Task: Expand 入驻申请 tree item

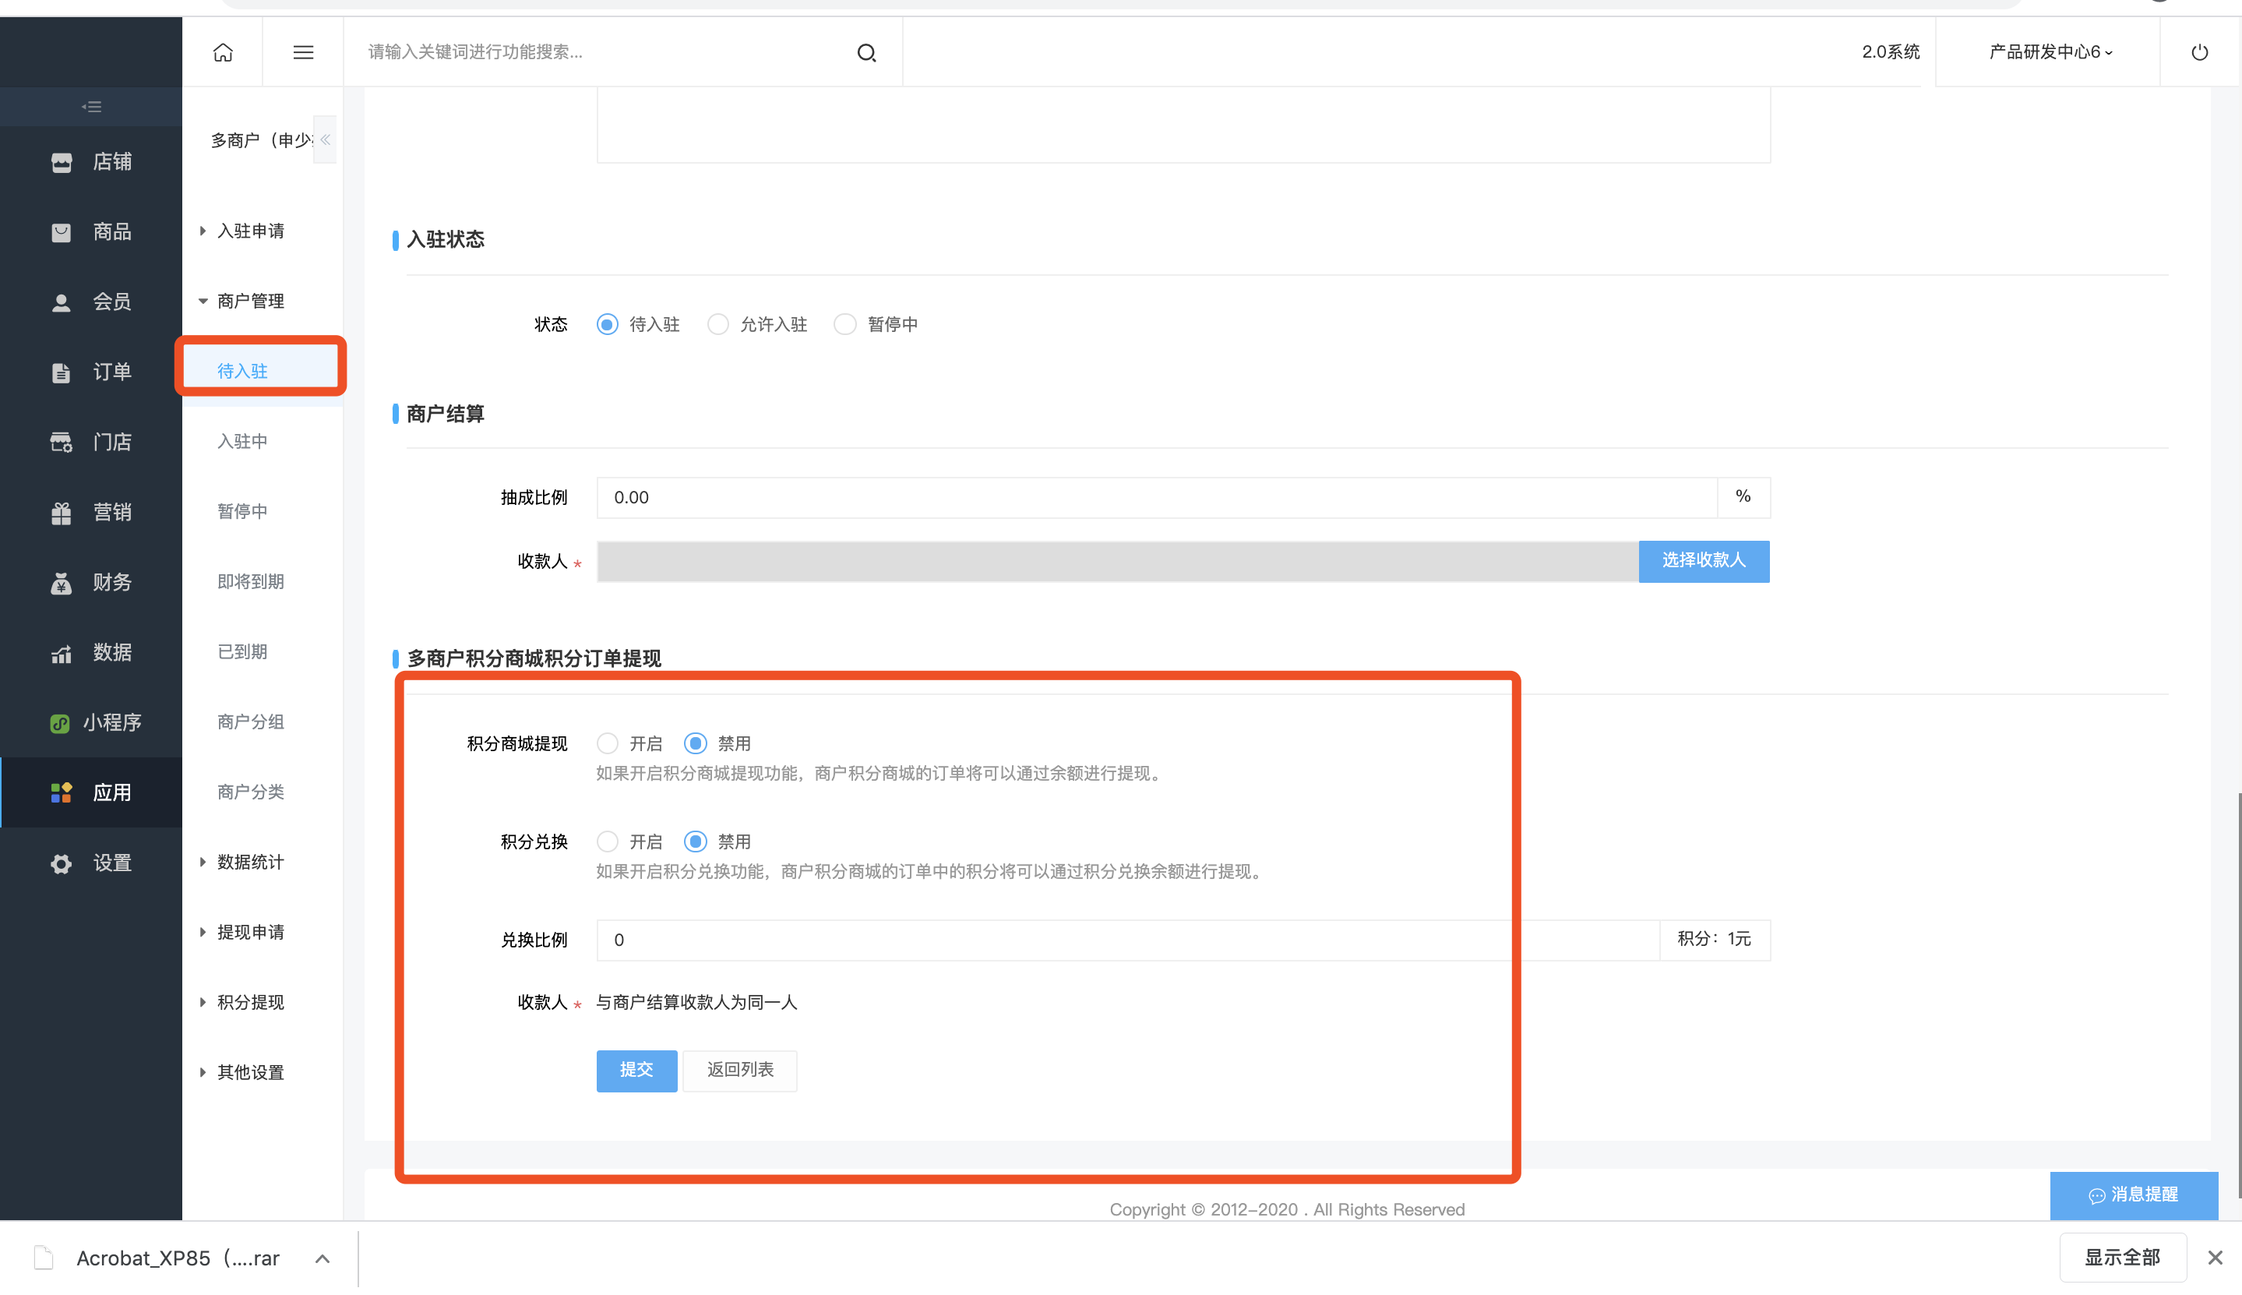Action: [x=203, y=231]
